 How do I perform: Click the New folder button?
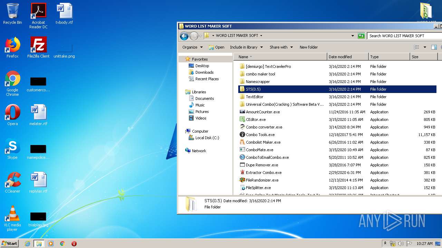coord(309,47)
